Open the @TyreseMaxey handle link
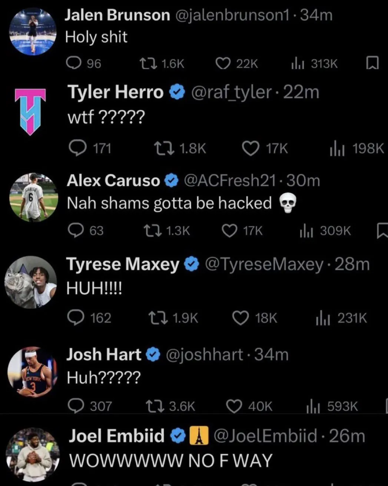The image size is (388, 486). point(264,264)
